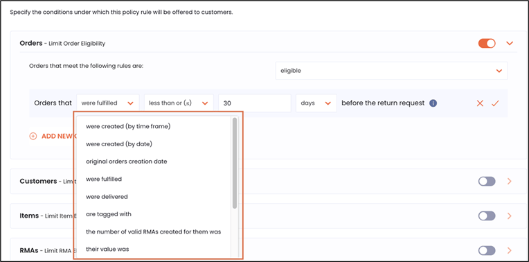Enable the Customers eligibility toggle

click(x=487, y=182)
